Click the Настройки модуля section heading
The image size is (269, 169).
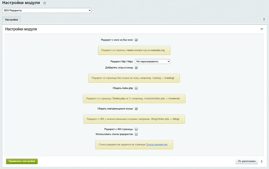point(21,29)
